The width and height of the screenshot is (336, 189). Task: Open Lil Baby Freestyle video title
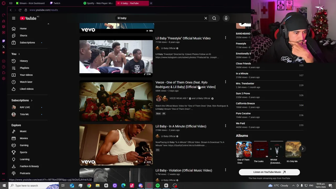pyautogui.click(x=183, y=38)
